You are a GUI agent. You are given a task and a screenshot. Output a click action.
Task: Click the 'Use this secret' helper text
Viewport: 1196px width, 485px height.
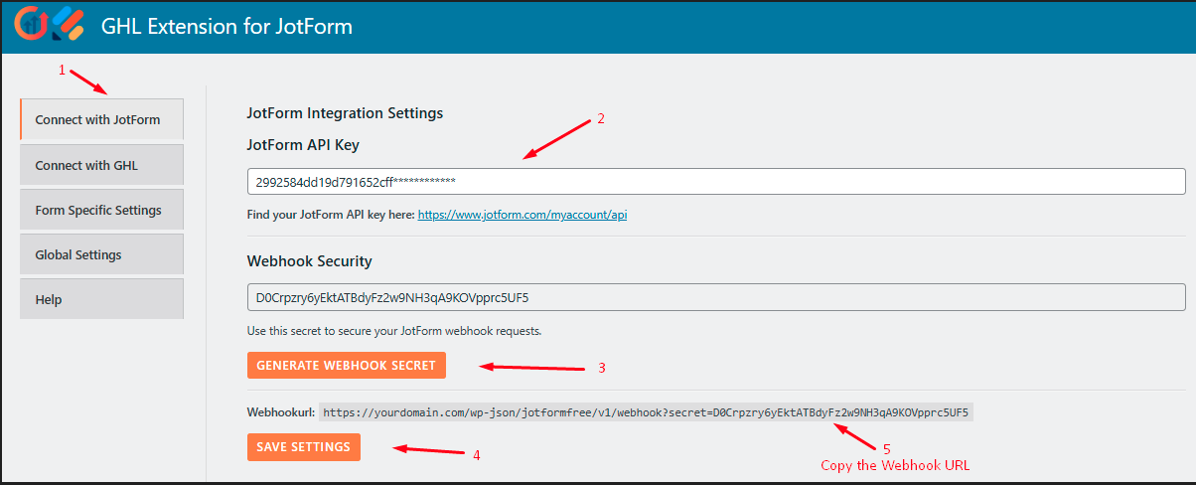point(393,330)
